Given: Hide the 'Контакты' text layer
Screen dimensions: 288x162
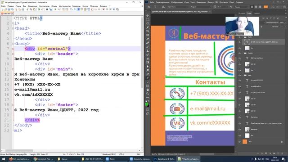Looking at the screenshot, I should point(239,117).
